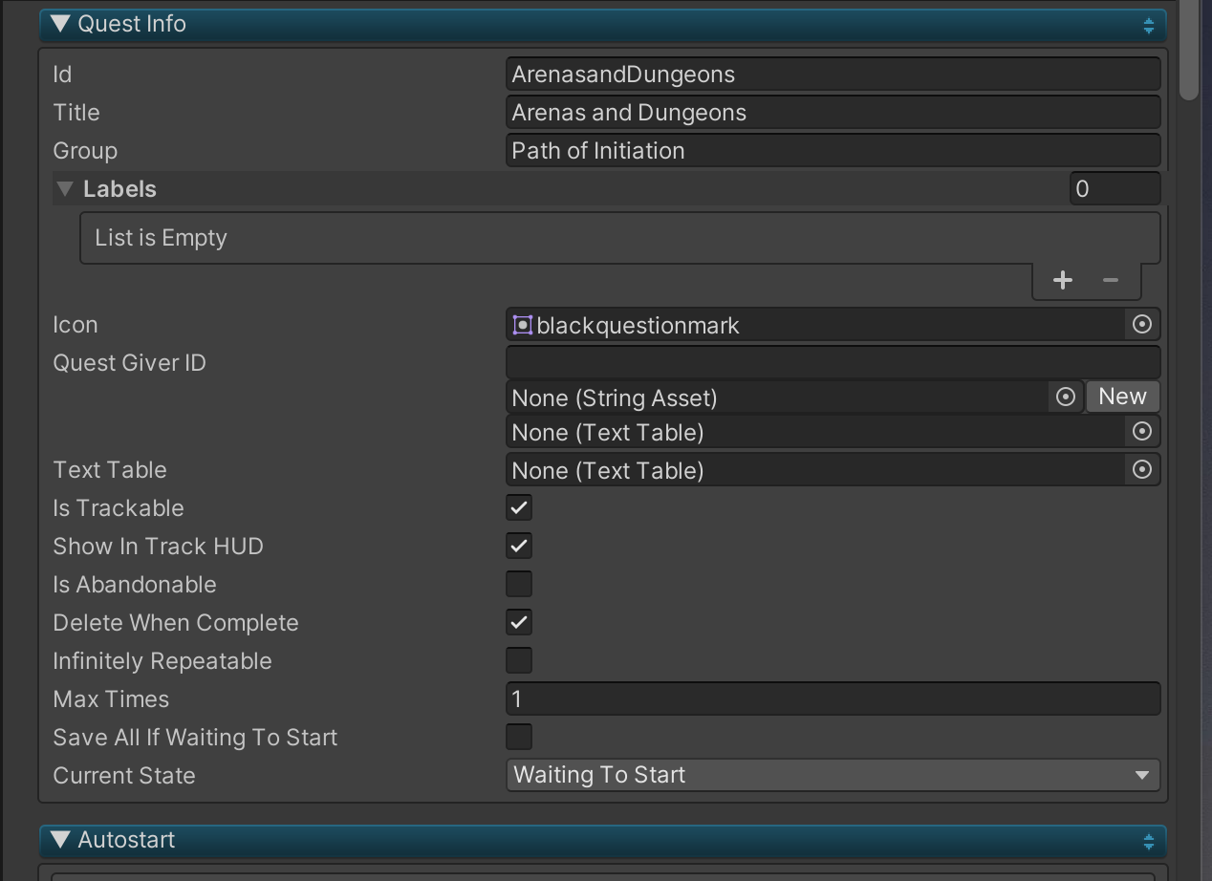Open object picker for Icon field
The image size is (1212, 881).
(x=1141, y=325)
